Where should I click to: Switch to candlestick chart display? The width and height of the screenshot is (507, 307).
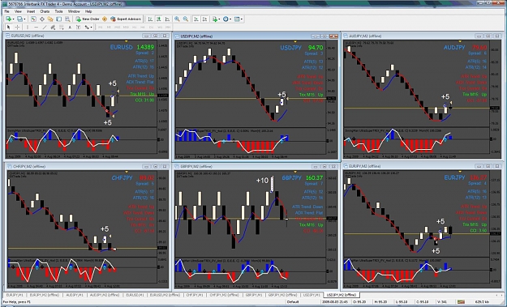(x=159, y=19)
